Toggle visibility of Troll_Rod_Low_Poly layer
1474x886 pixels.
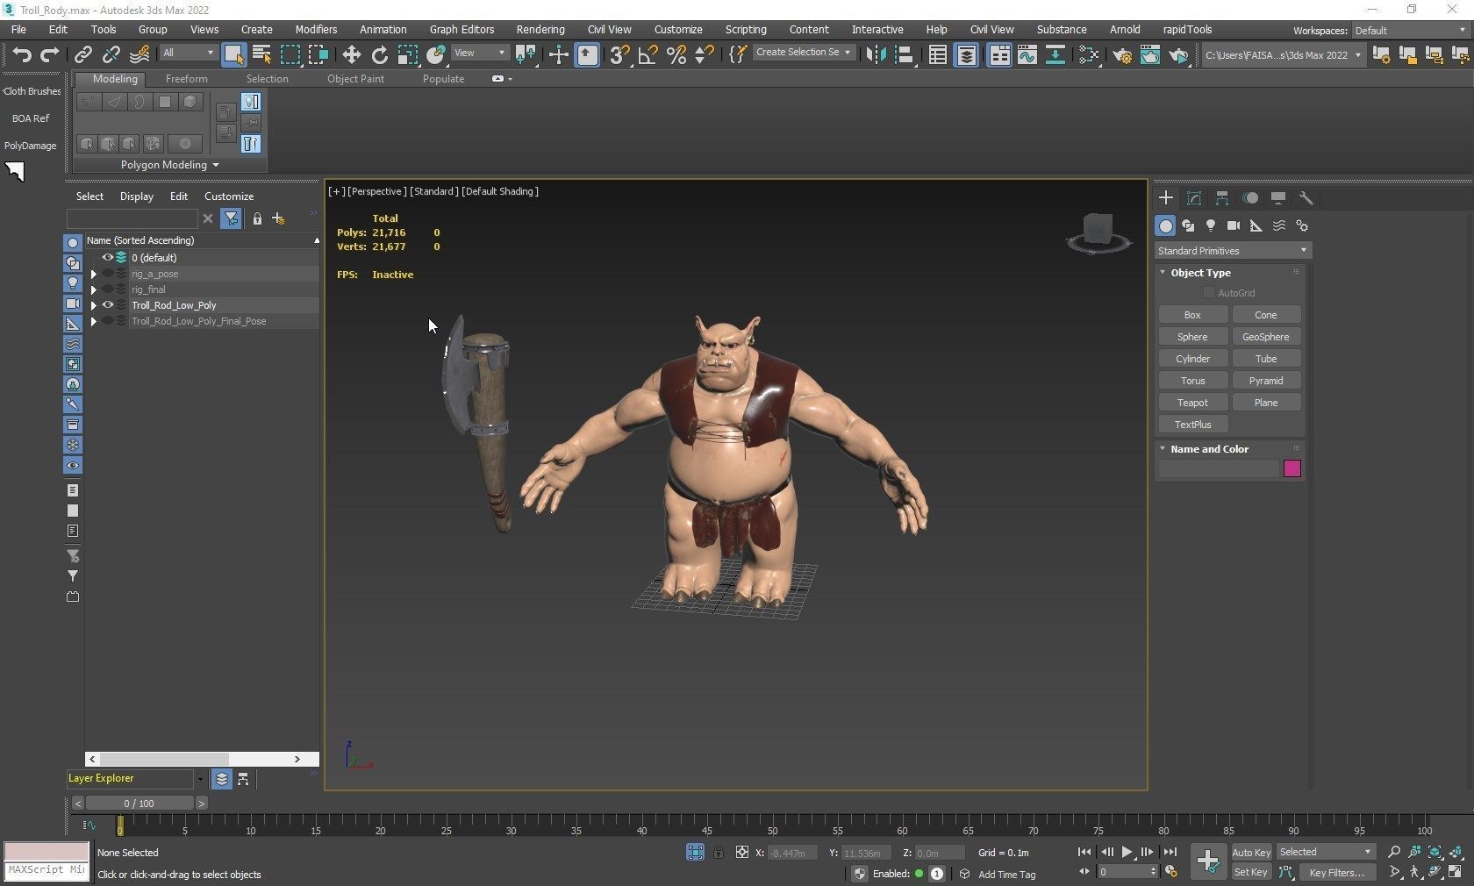(108, 305)
